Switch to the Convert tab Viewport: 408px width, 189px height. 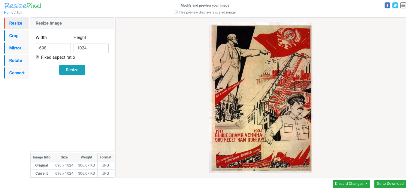tap(17, 73)
